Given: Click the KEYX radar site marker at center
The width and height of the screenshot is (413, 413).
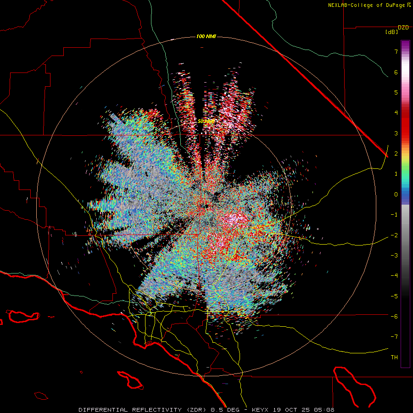Looking at the screenshot, I should click(x=206, y=206).
